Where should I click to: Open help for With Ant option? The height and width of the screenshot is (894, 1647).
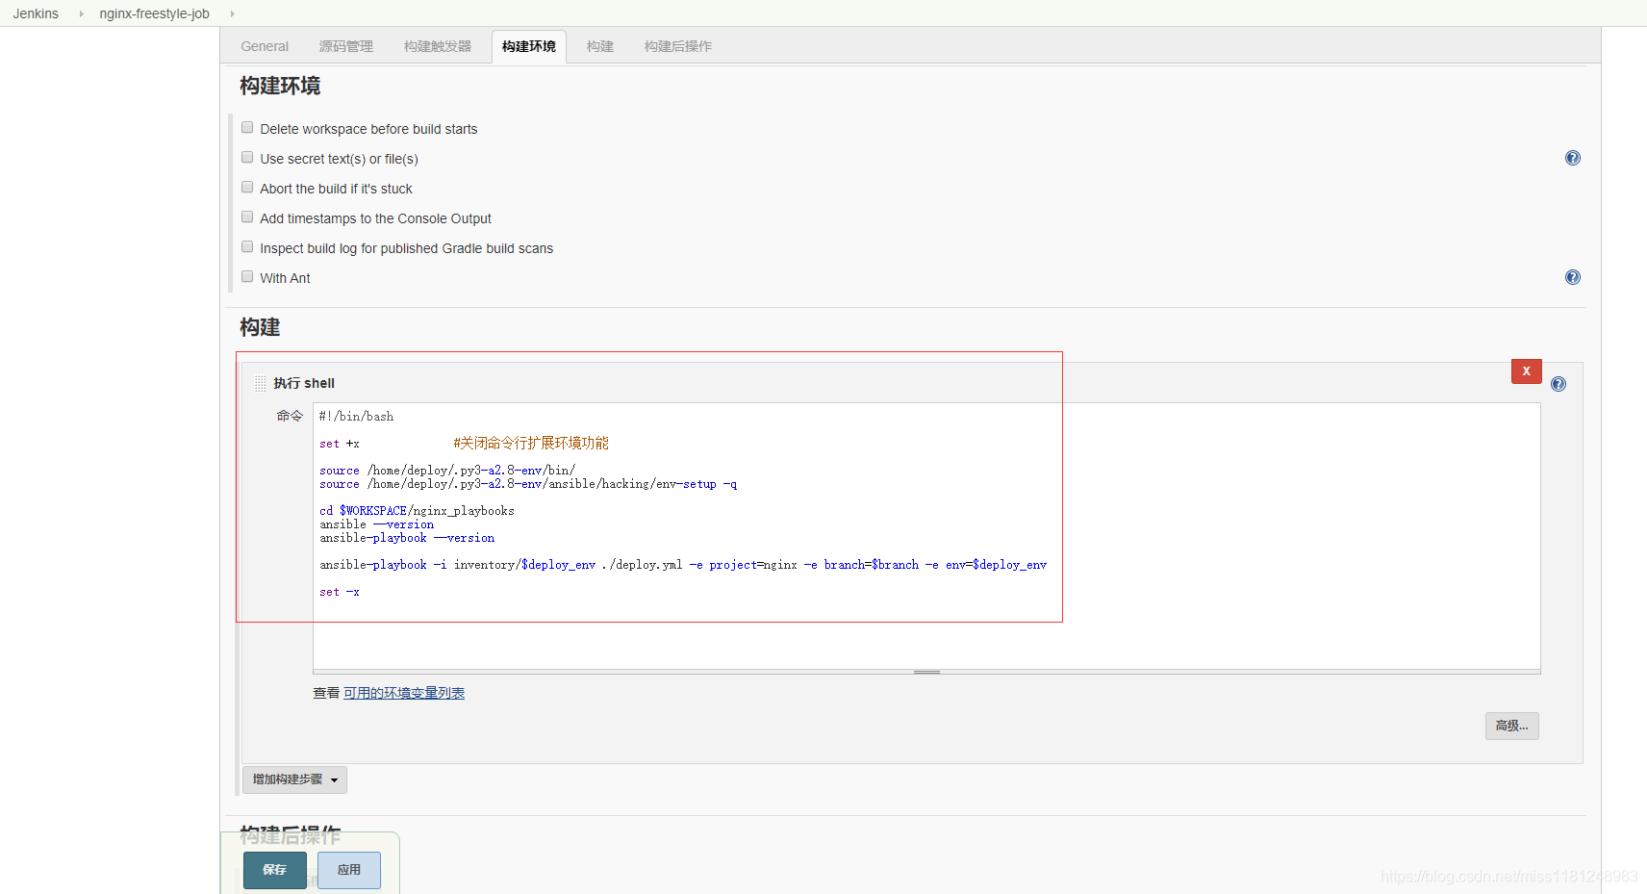point(1572,277)
